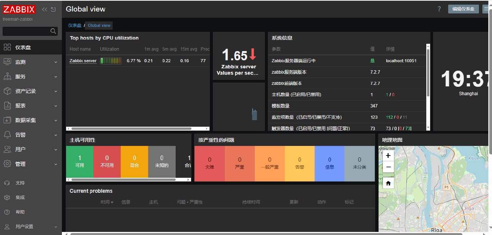Click the 管理 gear icon in the sidebar
The height and width of the screenshot is (235, 492).
(7, 164)
